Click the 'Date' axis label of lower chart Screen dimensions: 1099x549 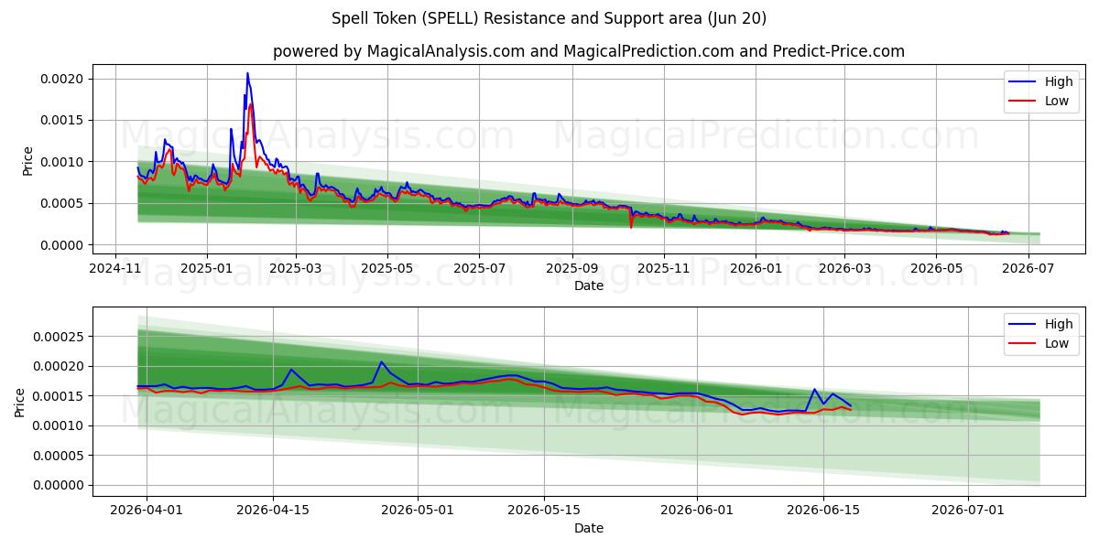(588, 528)
